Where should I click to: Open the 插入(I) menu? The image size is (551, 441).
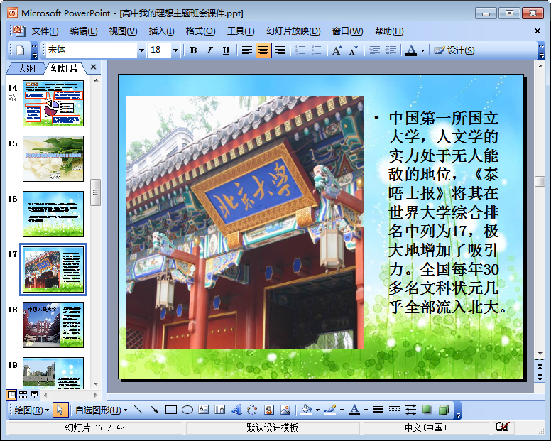pos(161,31)
